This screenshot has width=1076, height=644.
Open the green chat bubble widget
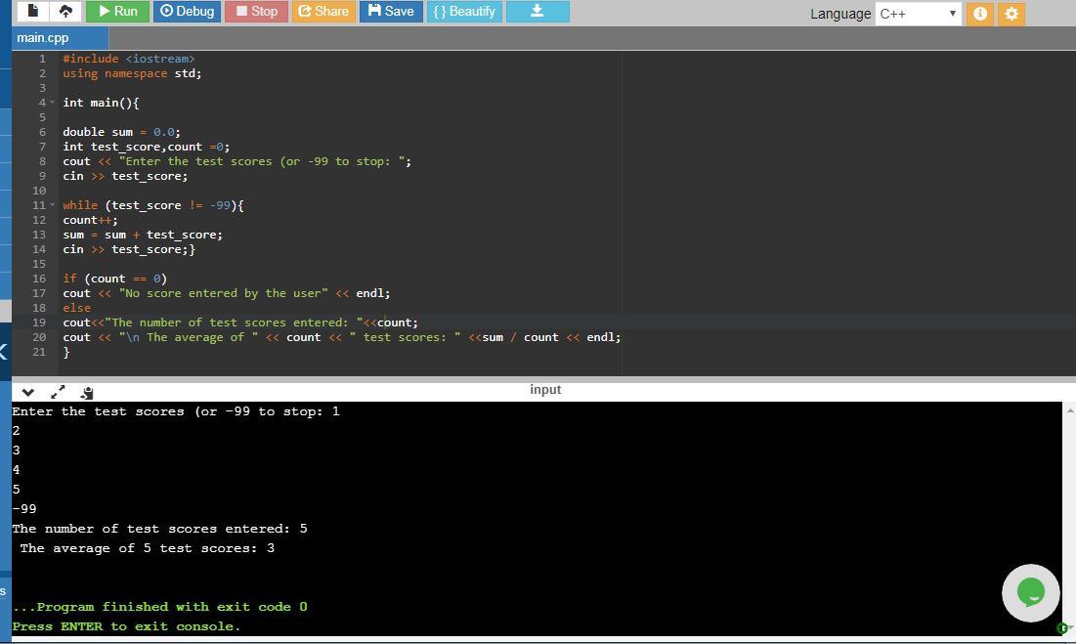tap(1030, 592)
